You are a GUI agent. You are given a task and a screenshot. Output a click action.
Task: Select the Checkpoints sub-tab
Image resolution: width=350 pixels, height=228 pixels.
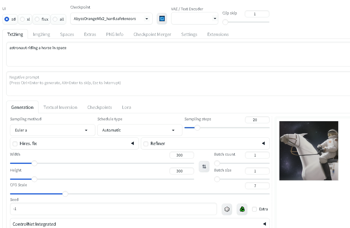99,107
